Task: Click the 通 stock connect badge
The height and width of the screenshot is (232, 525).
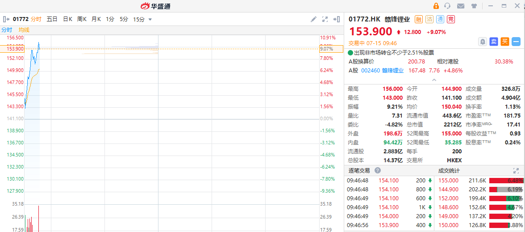Action: 440,19
